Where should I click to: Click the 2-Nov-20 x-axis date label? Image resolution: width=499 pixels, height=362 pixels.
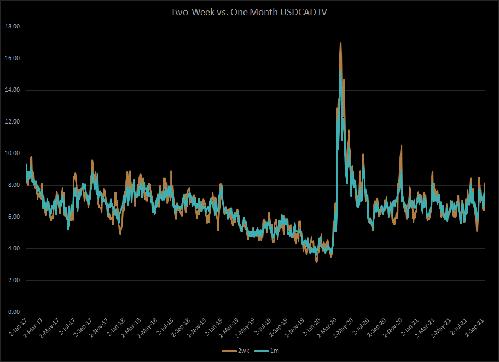(x=392, y=328)
